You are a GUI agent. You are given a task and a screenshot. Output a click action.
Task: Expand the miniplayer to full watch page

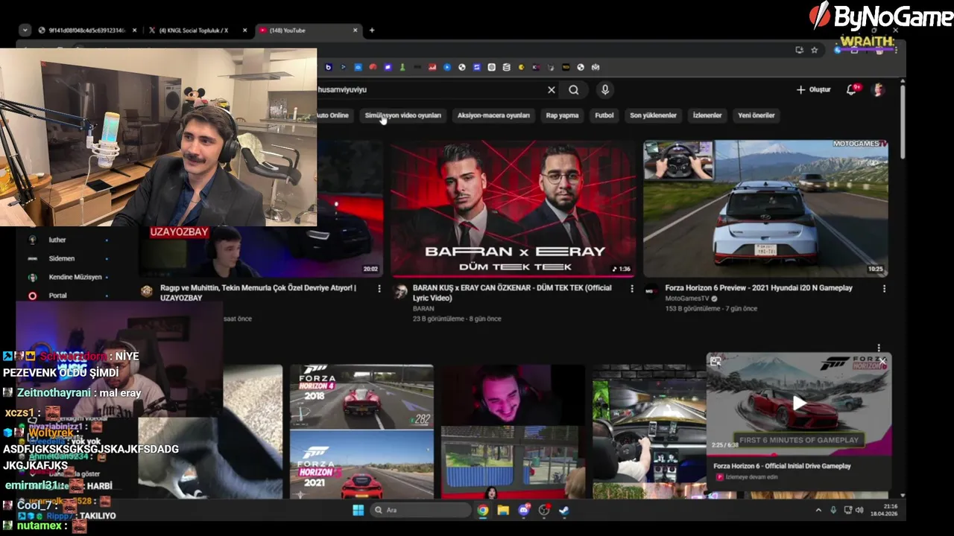click(x=715, y=361)
